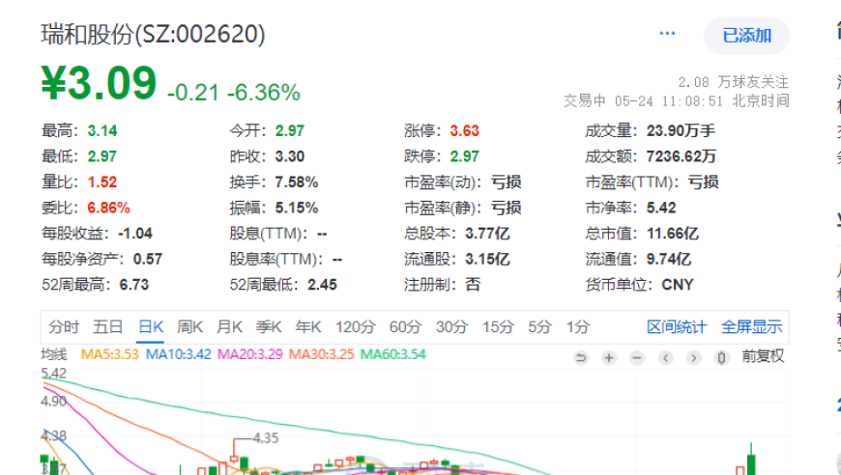This screenshot has height=475, width=841.
Task: Select the 月K chart tab
Action: click(229, 326)
